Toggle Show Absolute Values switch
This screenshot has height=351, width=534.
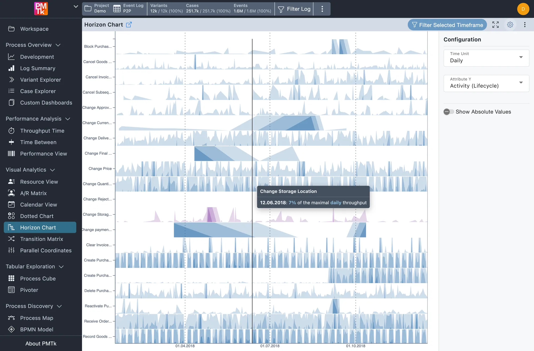(x=449, y=112)
